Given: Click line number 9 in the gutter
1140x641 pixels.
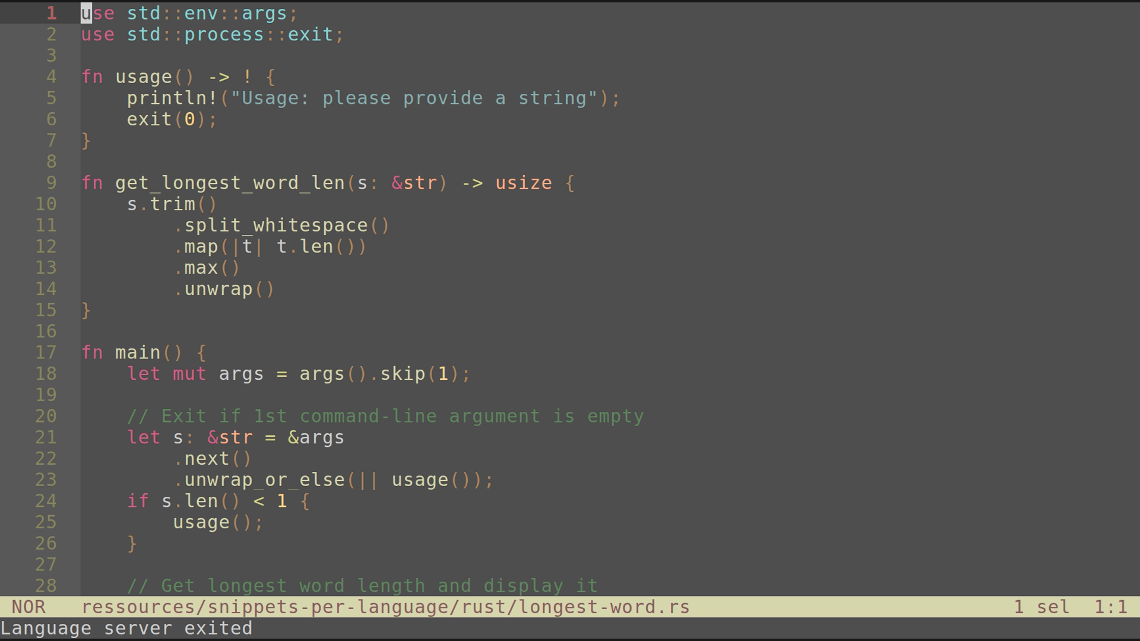Looking at the screenshot, I should click(x=52, y=183).
